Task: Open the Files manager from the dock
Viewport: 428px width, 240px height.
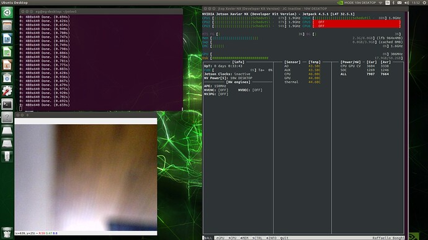Action: pyautogui.click(x=7, y=25)
